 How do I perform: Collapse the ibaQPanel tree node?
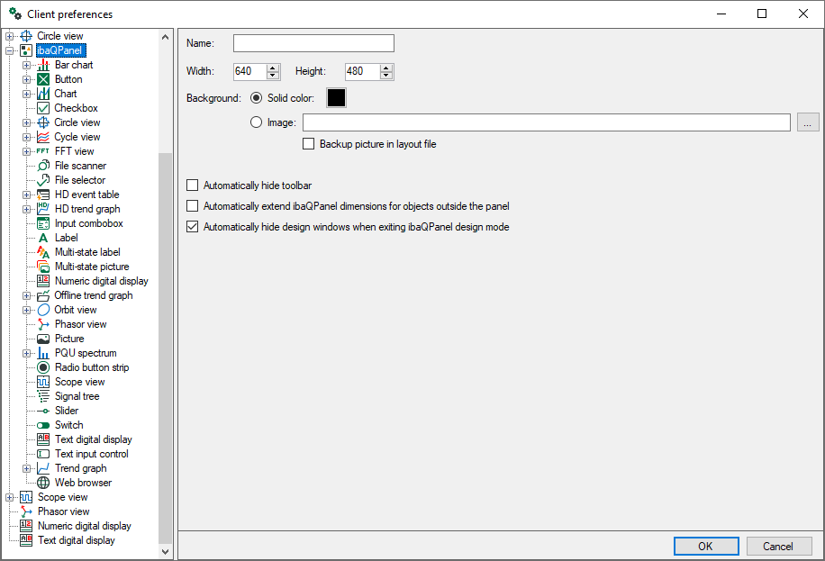pos(10,50)
